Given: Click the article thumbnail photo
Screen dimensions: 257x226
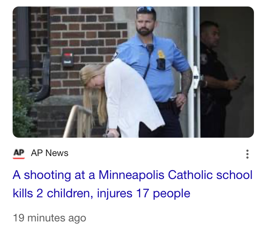Looking at the screenshot, I should point(133,72).
